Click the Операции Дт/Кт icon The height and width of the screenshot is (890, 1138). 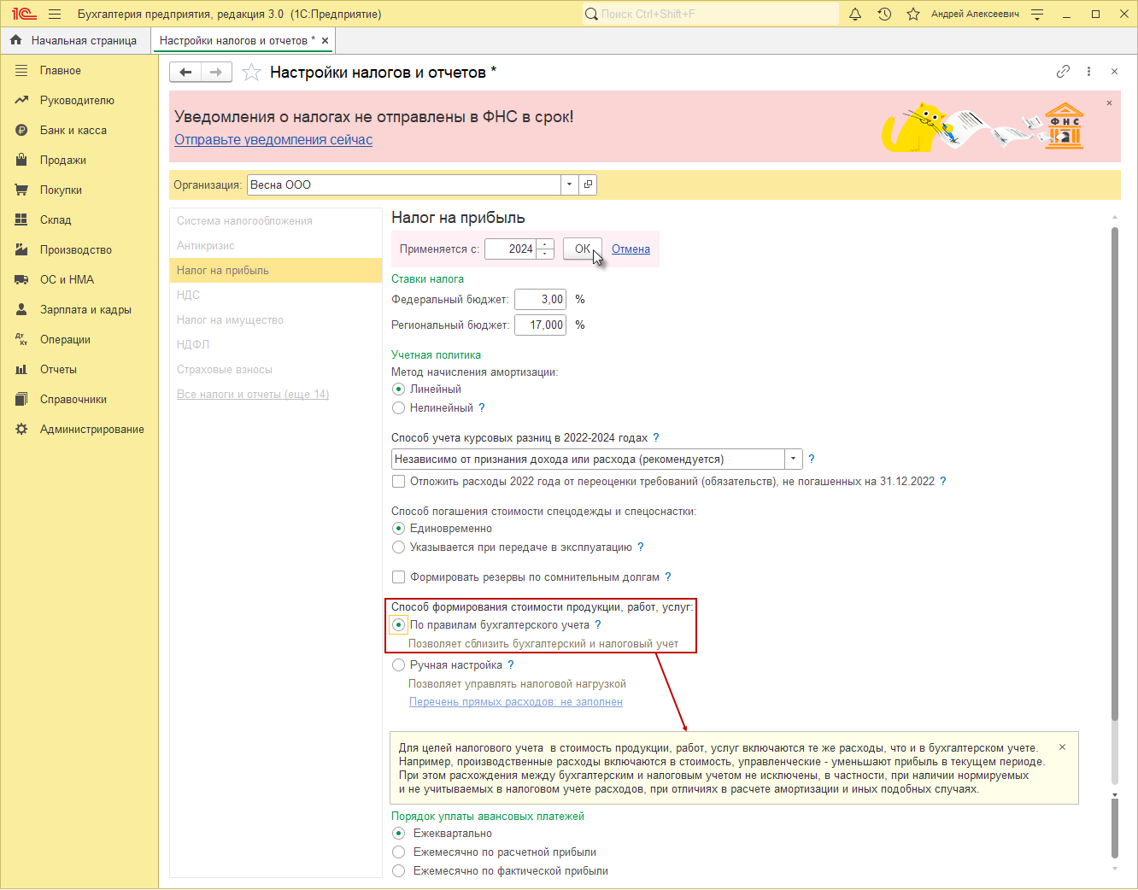21,339
